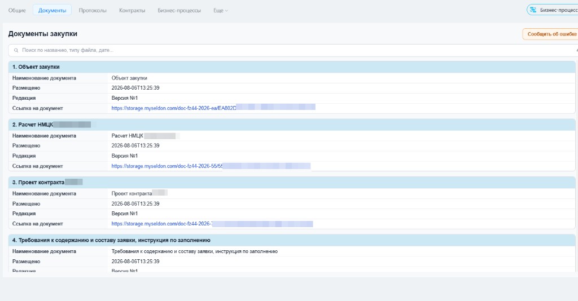Click the Размещено date in Расчет НМЦК section
Screen dimensions: 578x301
coord(135,146)
